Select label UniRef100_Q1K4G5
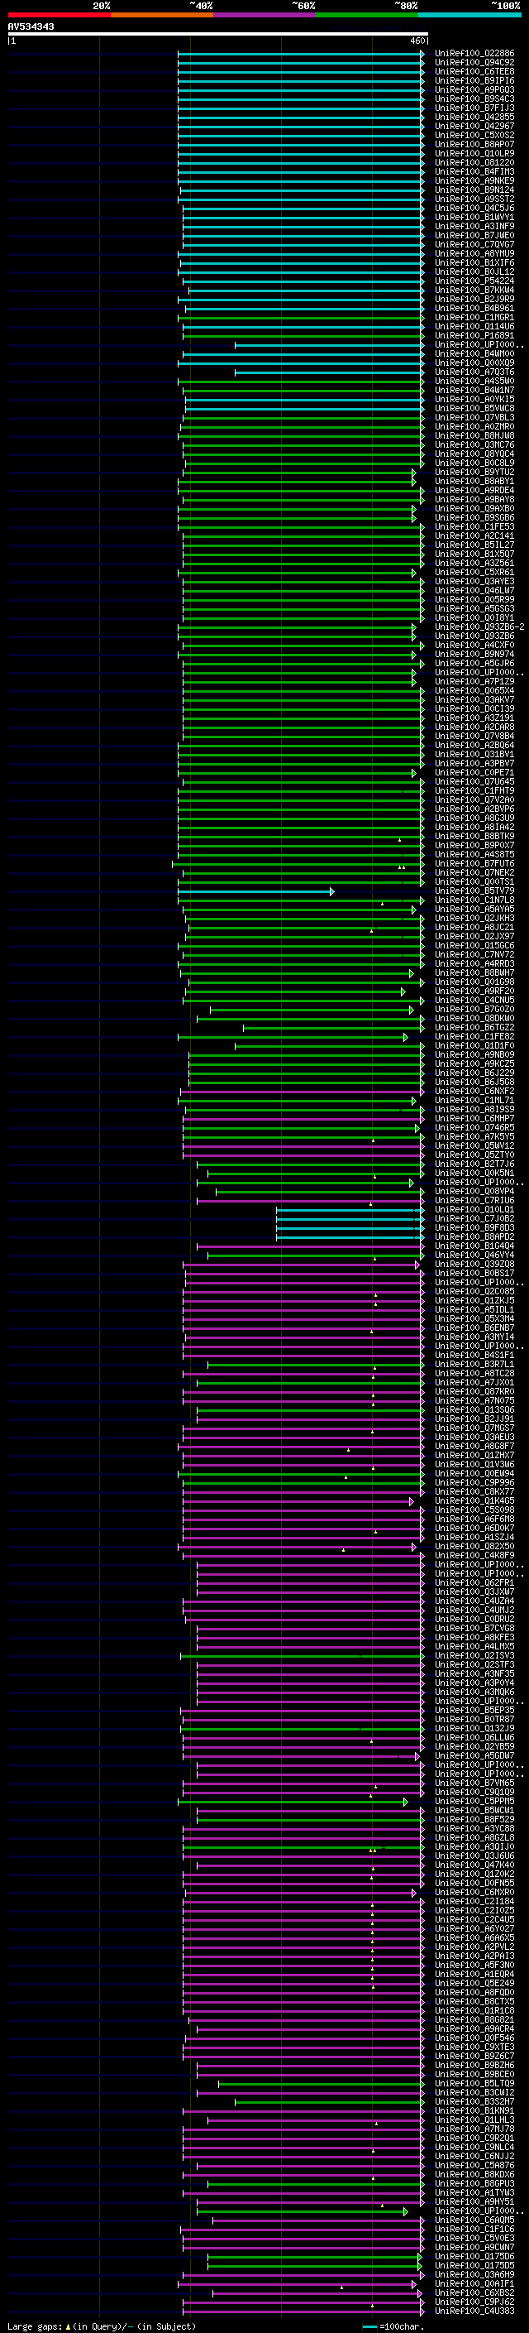This screenshot has height=2333, width=529. pos(474,1500)
